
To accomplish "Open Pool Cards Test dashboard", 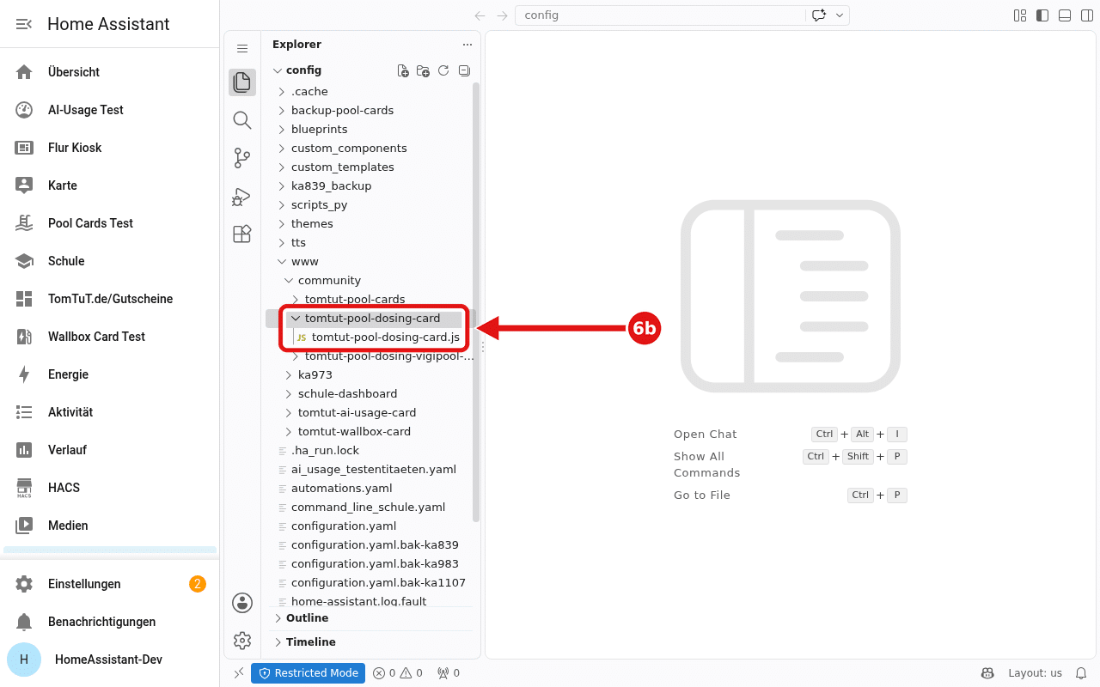I will [110, 223].
